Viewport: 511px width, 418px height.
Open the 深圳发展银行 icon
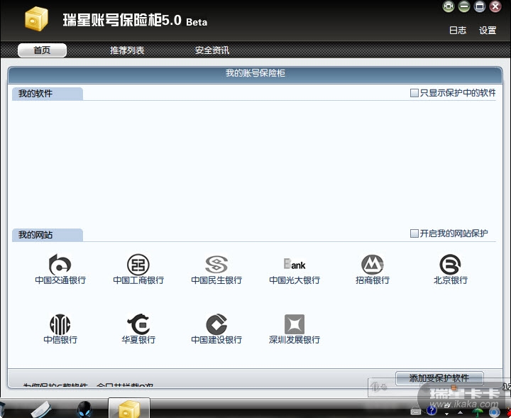pos(295,324)
